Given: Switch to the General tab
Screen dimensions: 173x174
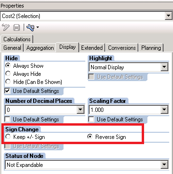Looking at the screenshot, I should click(x=12, y=48).
